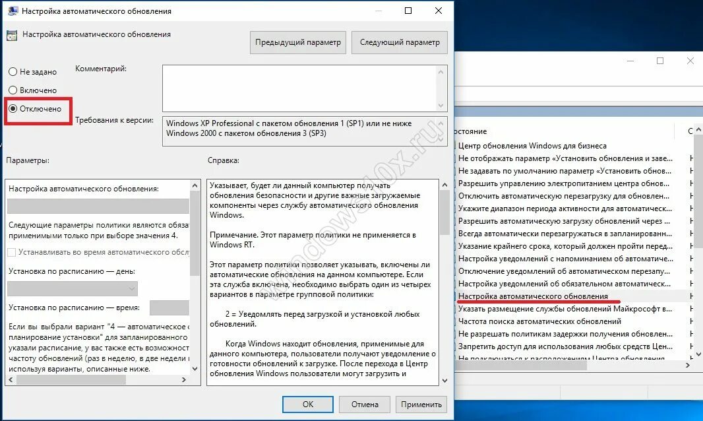
Task: Maximize the settings dialog window
Action: point(408,11)
